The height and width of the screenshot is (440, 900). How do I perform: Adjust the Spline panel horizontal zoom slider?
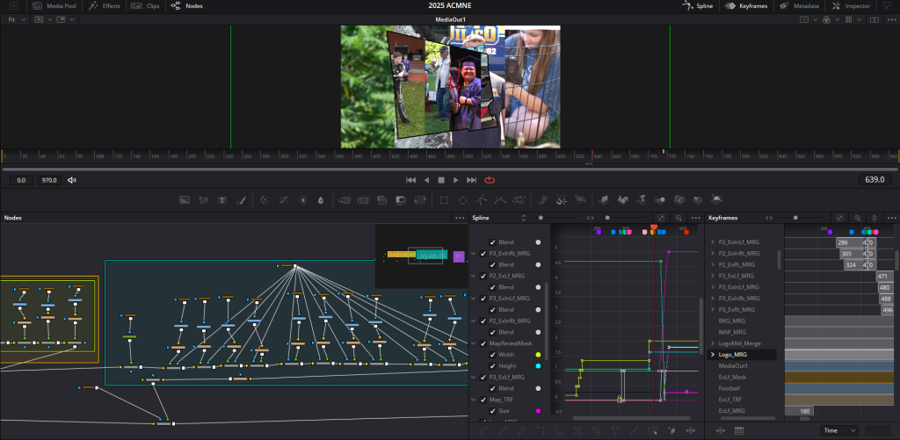click(x=607, y=218)
